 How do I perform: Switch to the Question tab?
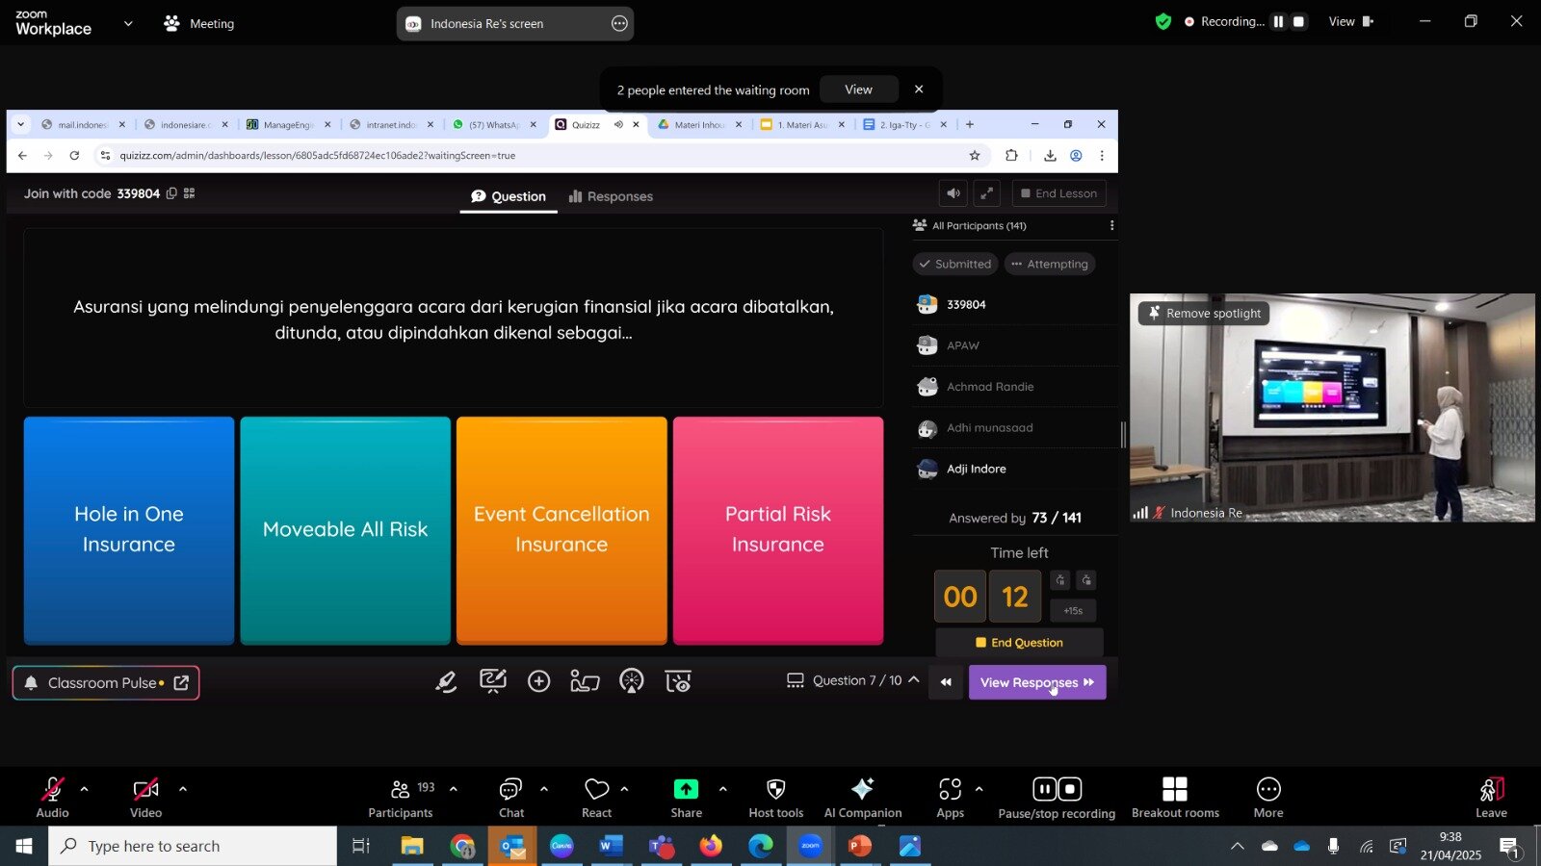(x=509, y=196)
